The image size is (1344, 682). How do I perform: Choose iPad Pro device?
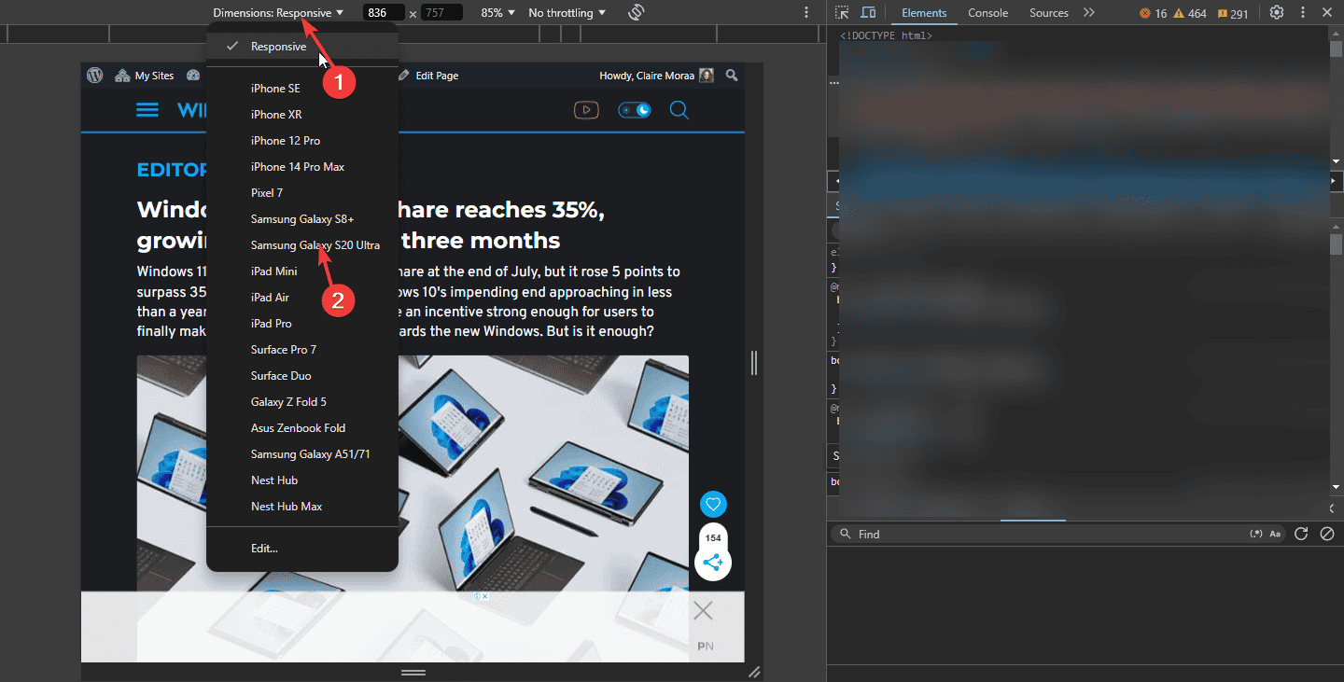(x=302, y=324)
